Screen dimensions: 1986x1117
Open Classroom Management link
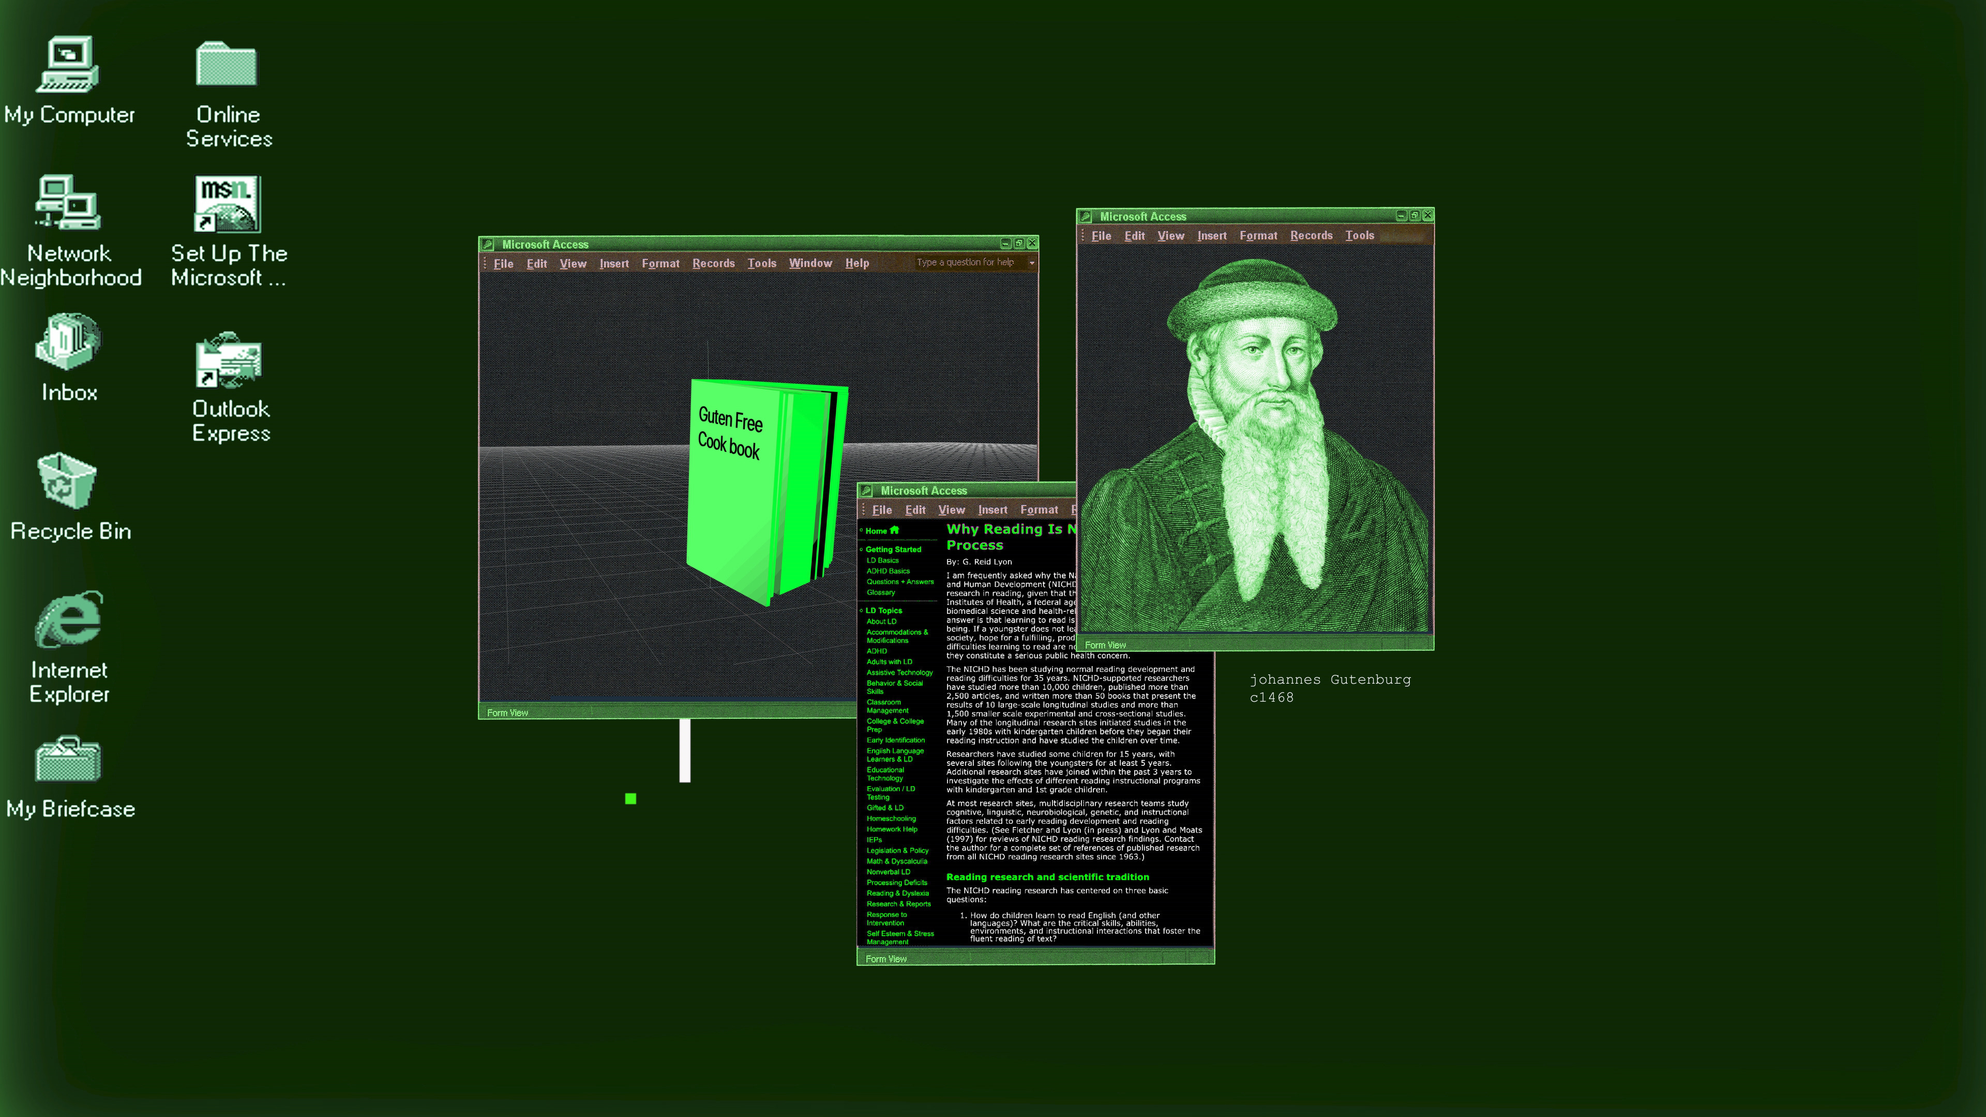[x=887, y=706]
